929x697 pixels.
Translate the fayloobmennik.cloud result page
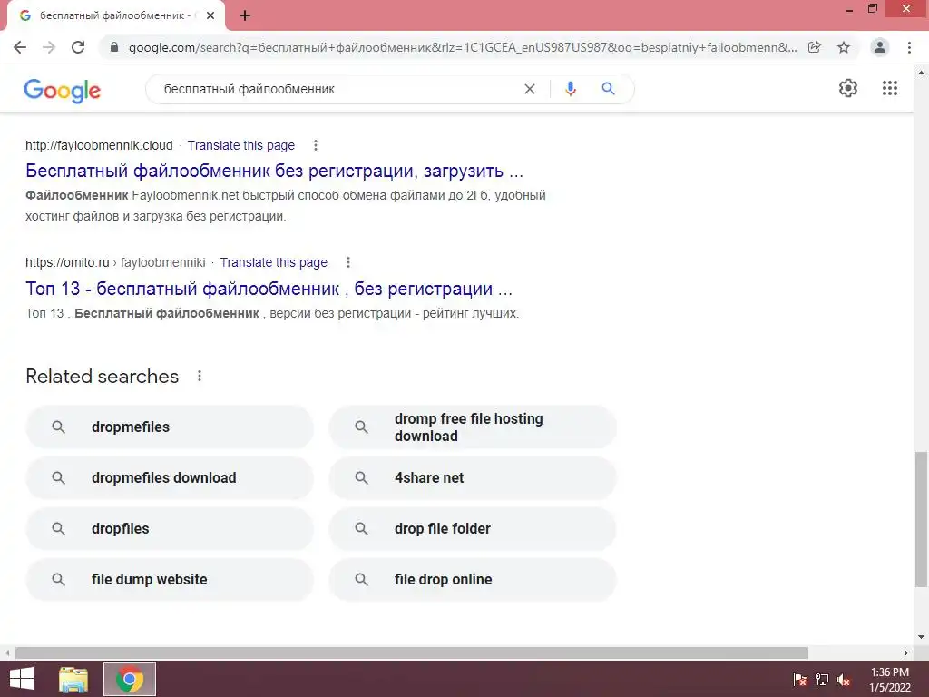240,145
